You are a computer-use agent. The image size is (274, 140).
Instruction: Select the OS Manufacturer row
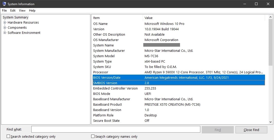pos(179,40)
